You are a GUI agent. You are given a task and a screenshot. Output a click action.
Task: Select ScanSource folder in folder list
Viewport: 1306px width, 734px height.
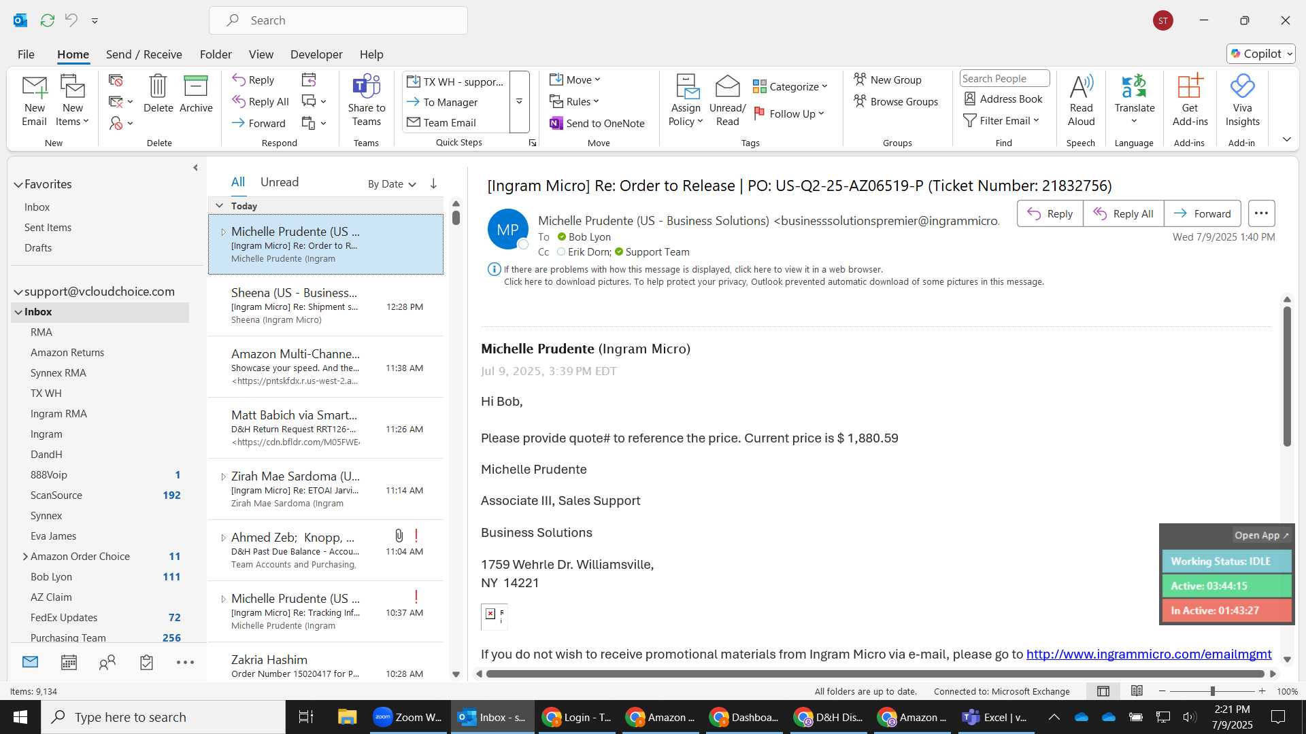[x=56, y=495]
